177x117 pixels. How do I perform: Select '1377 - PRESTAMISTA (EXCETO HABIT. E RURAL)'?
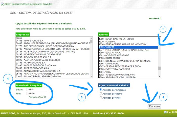(x=128, y=50)
